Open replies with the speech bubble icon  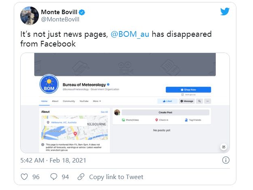tap(53, 177)
